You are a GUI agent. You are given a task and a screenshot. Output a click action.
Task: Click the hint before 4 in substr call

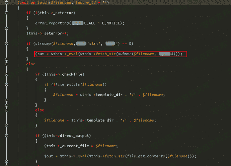(x=165, y=54)
